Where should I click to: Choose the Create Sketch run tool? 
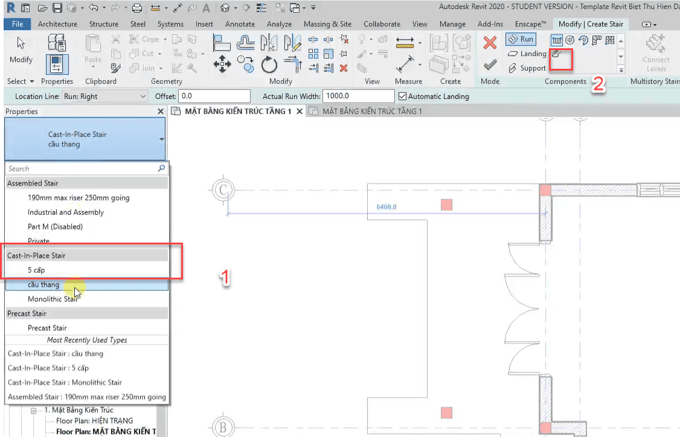click(556, 54)
